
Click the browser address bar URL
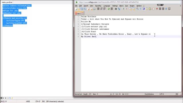[x=109, y=2]
